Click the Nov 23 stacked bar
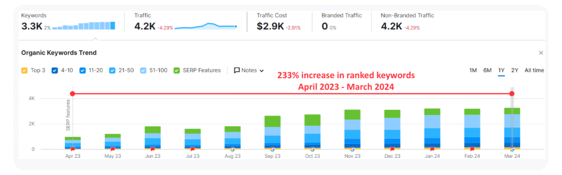The height and width of the screenshot is (175, 562). tap(352, 129)
